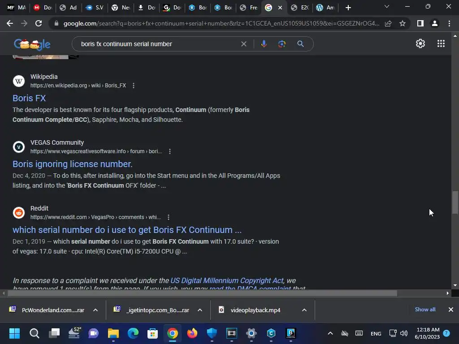459x344 pixels.
Task: Close the active Google search tab
Action: (280, 8)
